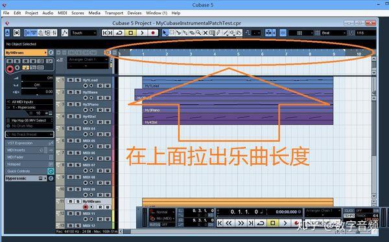
Task: Open the MIDI Inserts inspector section
Action: 29,150
